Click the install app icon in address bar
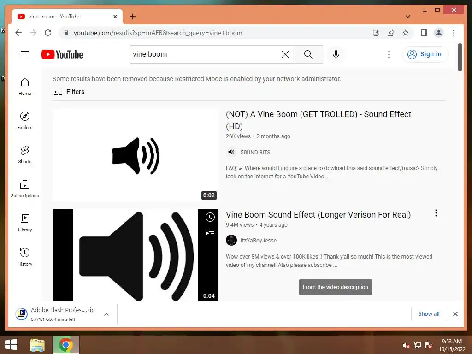The width and height of the screenshot is (472, 354). [x=376, y=33]
